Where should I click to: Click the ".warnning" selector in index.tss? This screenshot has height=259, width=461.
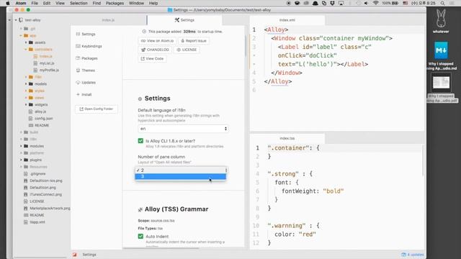287,225
